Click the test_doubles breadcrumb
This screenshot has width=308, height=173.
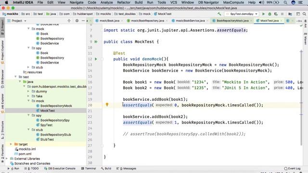point(127,14)
